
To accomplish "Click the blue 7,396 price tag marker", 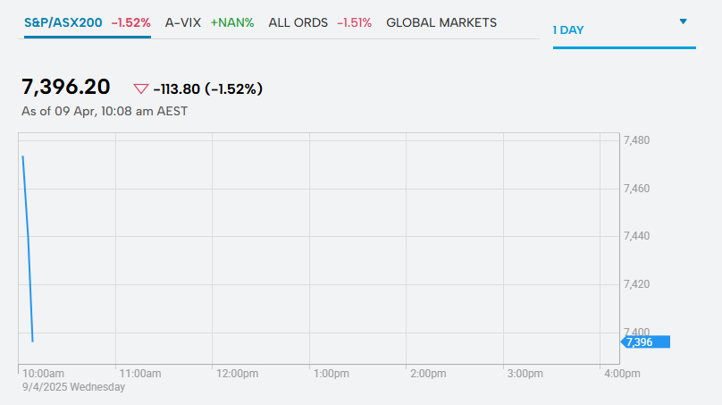I will click(645, 342).
